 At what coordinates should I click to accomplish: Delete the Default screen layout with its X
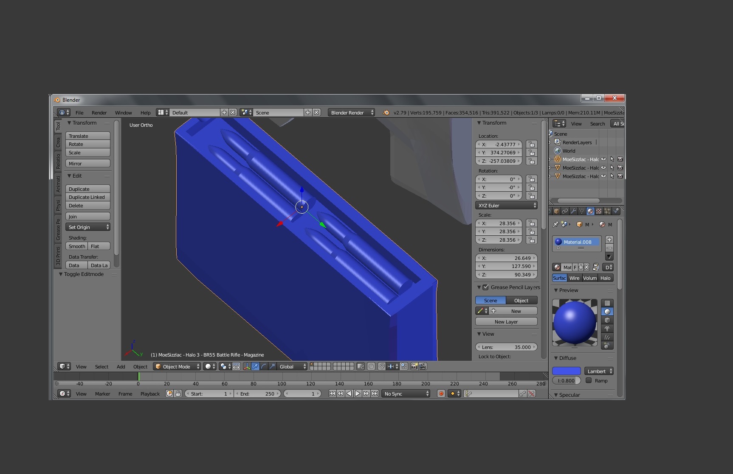click(233, 112)
